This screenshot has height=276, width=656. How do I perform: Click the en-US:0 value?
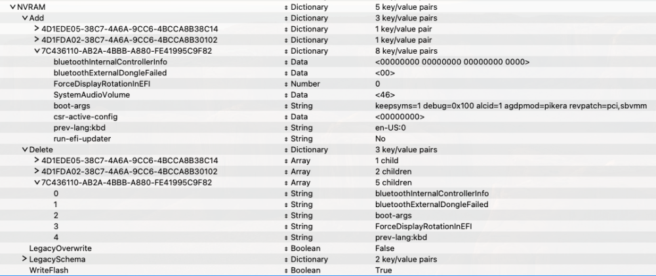[391, 128]
